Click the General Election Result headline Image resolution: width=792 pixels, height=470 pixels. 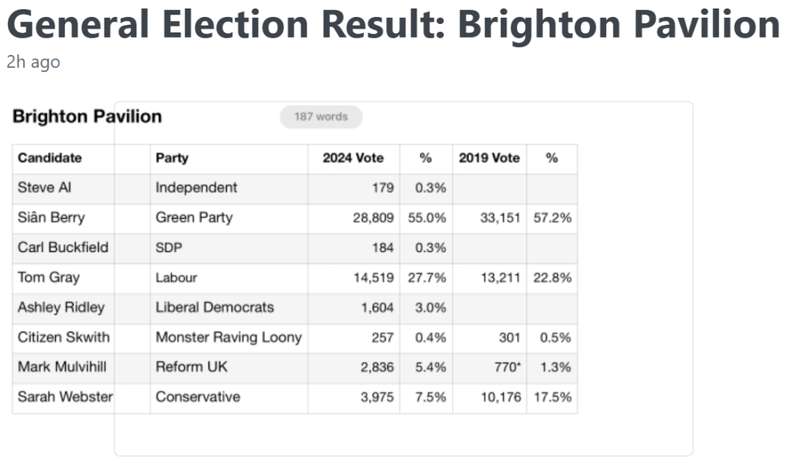[393, 26]
